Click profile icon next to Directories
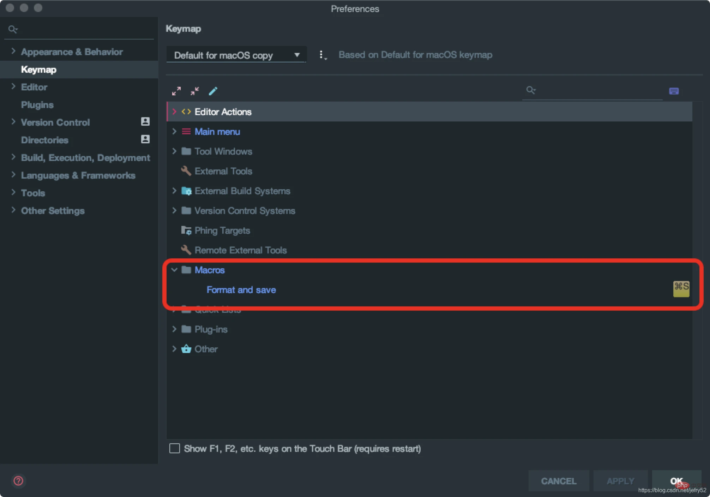 point(145,139)
